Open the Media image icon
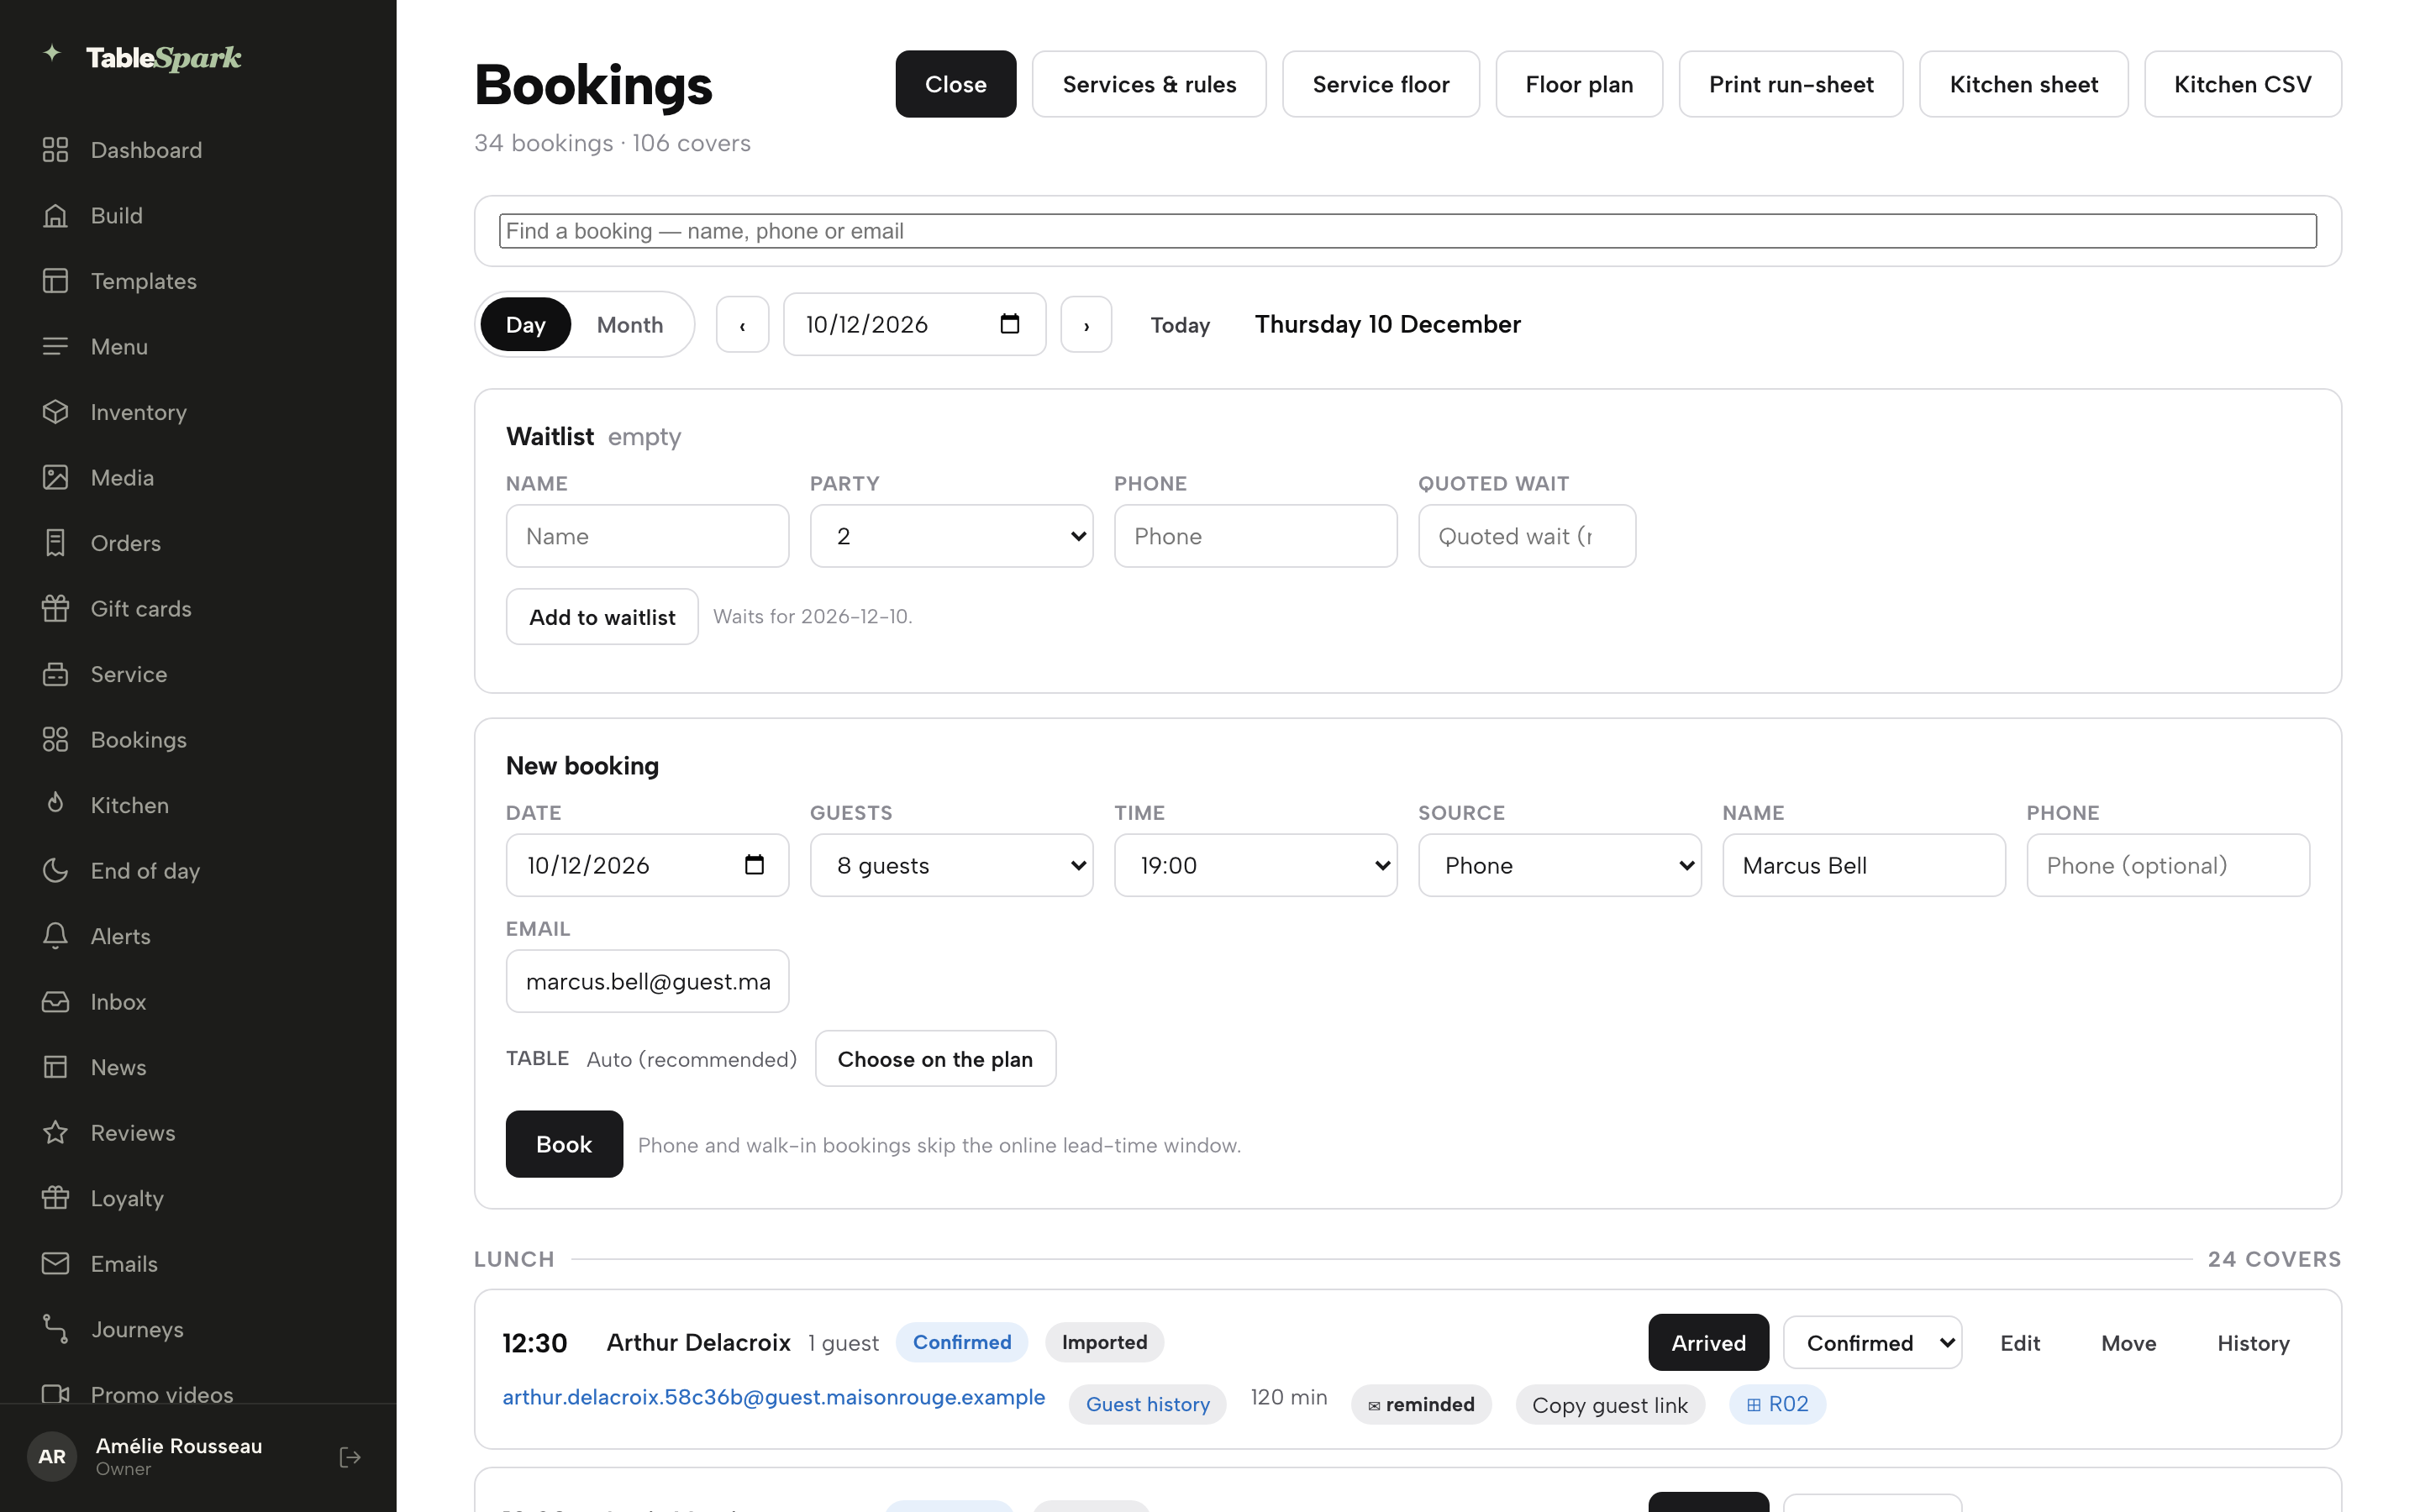The width and height of the screenshot is (2420, 1512). [55, 477]
